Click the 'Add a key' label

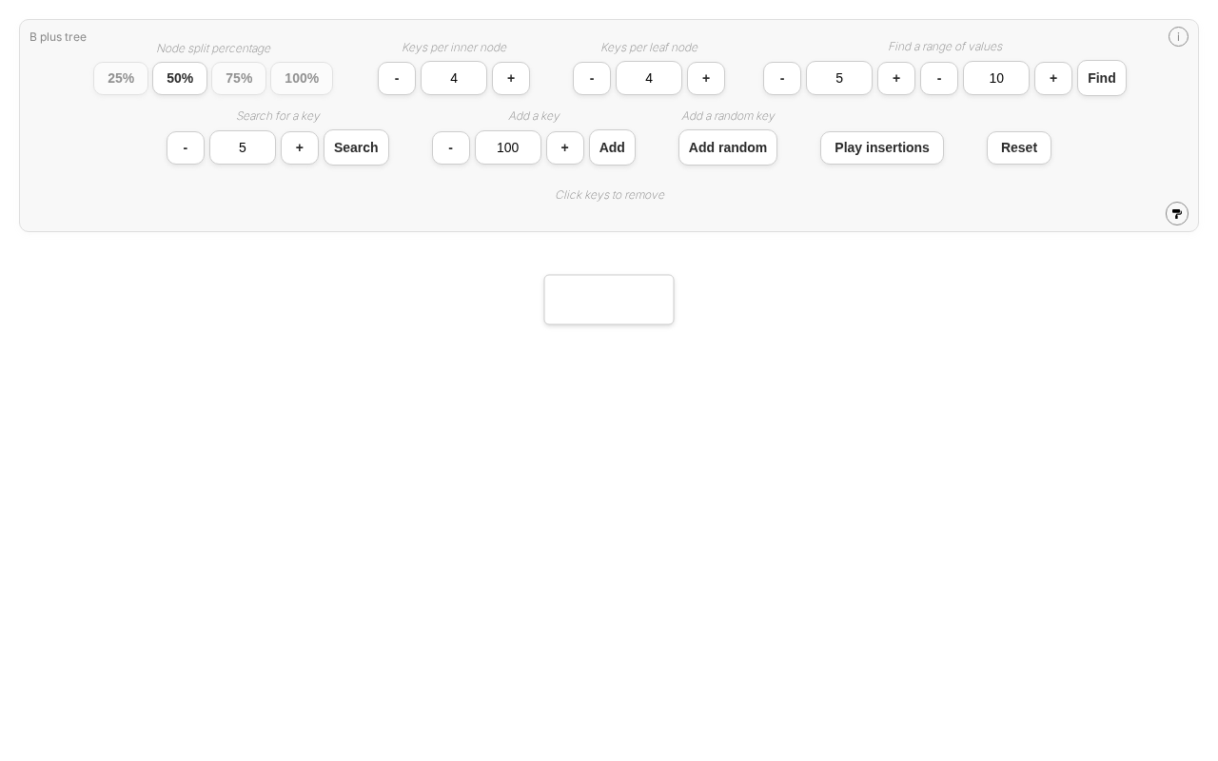pyautogui.click(x=534, y=116)
